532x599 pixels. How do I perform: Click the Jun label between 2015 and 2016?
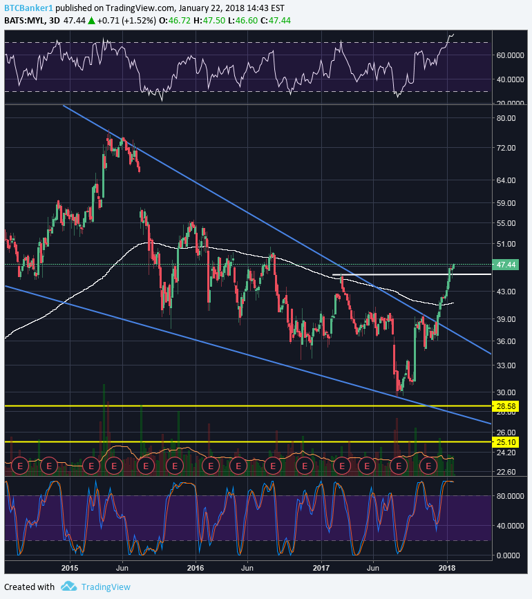click(x=122, y=568)
